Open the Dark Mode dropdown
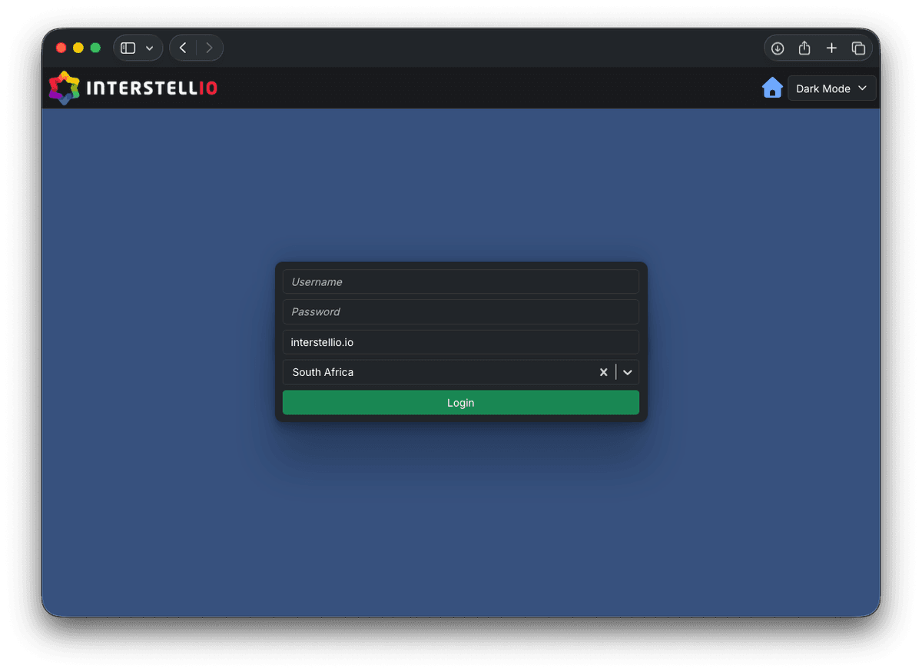The width and height of the screenshot is (922, 672). [862, 88]
